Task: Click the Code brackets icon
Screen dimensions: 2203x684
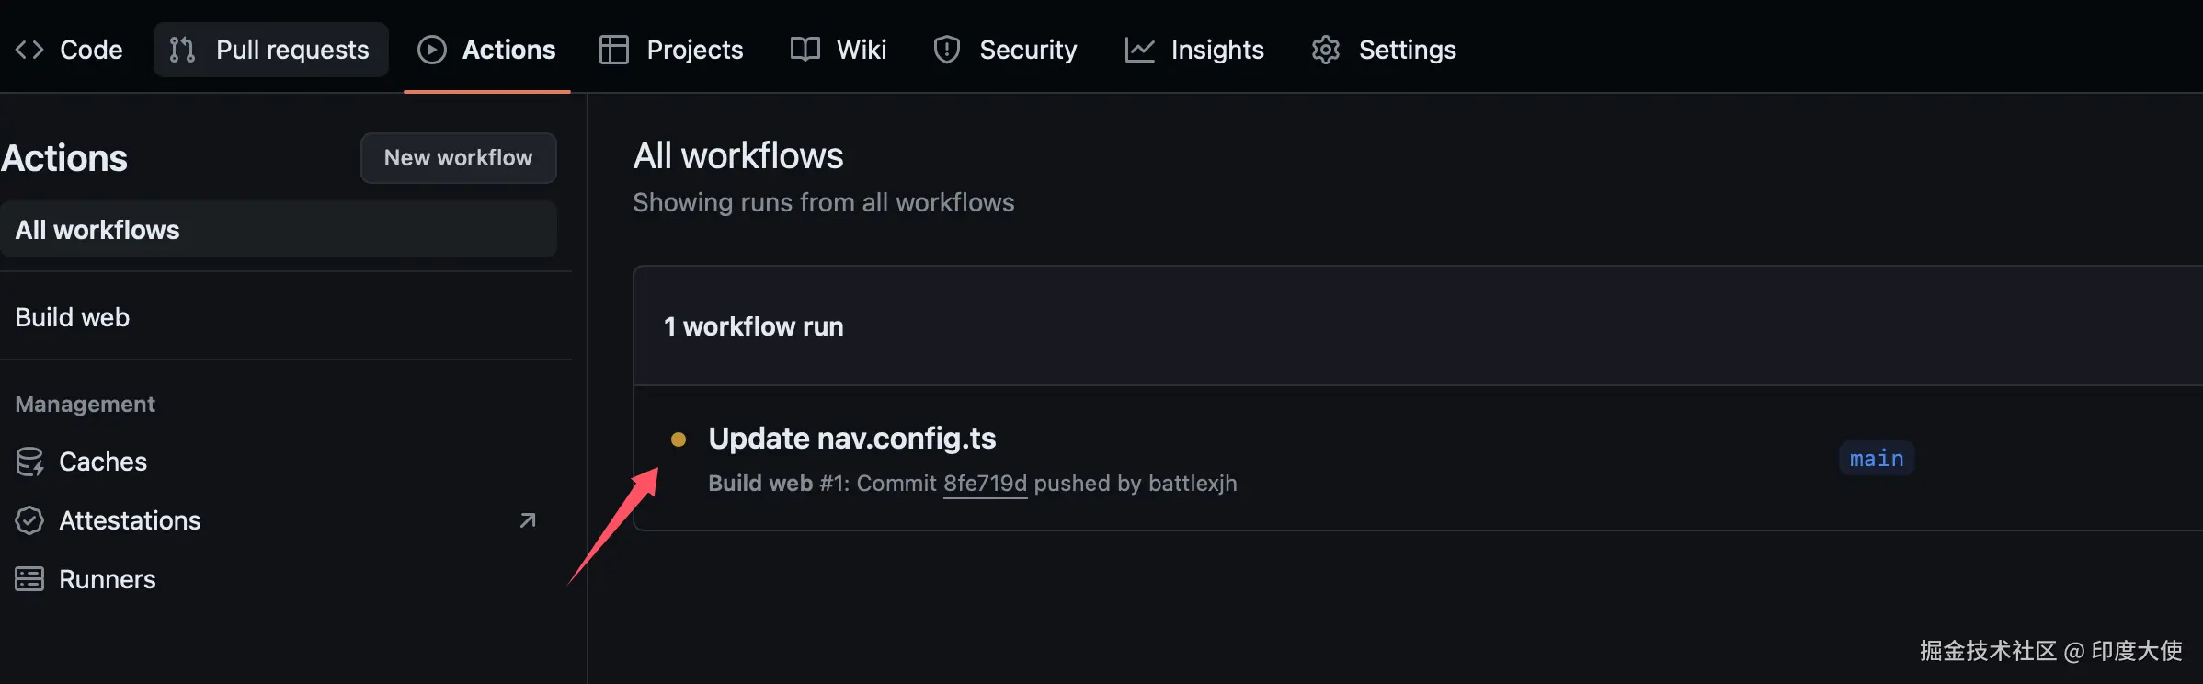Action: pyautogui.click(x=29, y=50)
